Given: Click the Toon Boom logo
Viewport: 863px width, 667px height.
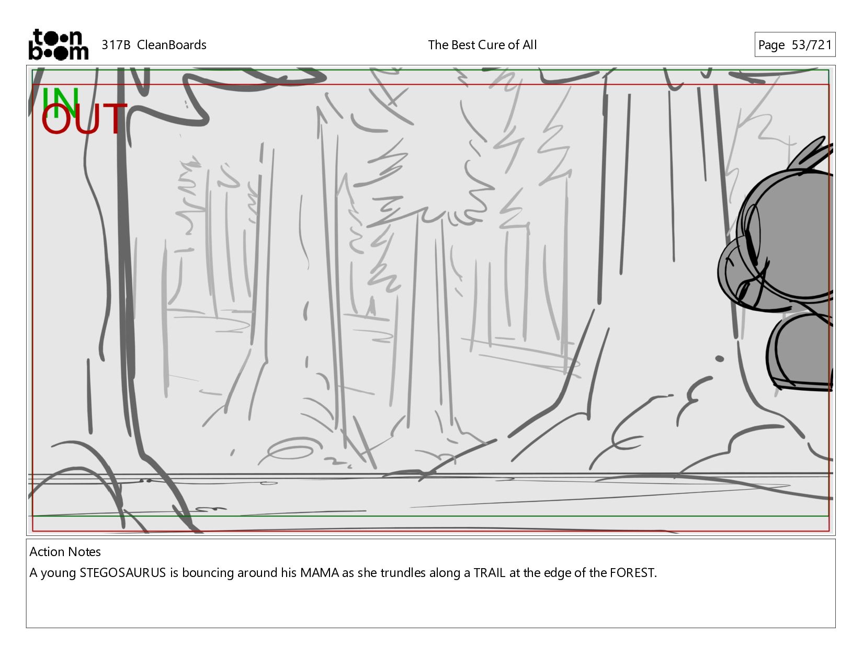Looking at the screenshot, I should (x=58, y=44).
